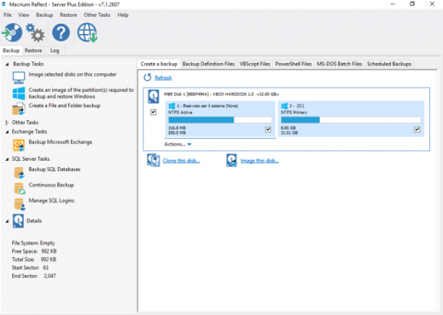Switch to the Restore tab
Image resolution: width=443 pixels, height=315 pixels.
pyautogui.click(x=33, y=51)
